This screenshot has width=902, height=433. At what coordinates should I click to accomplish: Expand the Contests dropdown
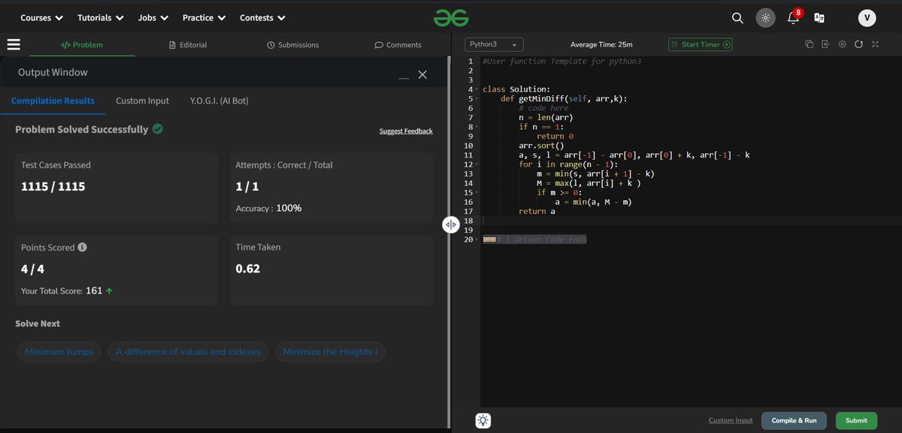262,17
